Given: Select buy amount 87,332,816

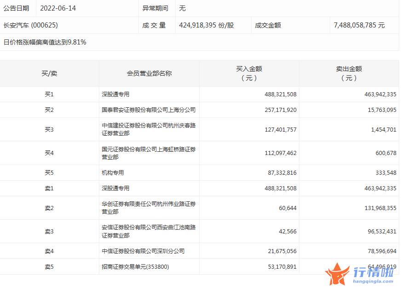Looking at the screenshot, I should [282, 173].
